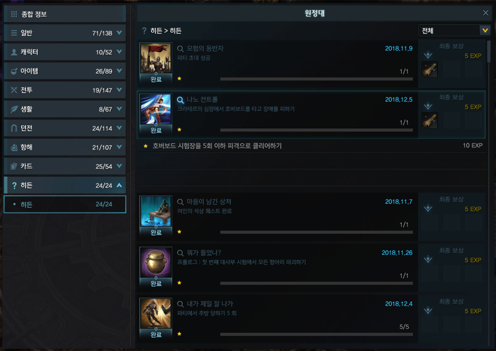
Task: Click magnifier icon beside 내가 제일 잘 나가
Action: (x=180, y=304)
